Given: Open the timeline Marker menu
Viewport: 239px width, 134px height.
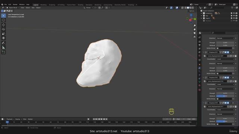Looking at the screenshot, I should click(x=30, y=119).
